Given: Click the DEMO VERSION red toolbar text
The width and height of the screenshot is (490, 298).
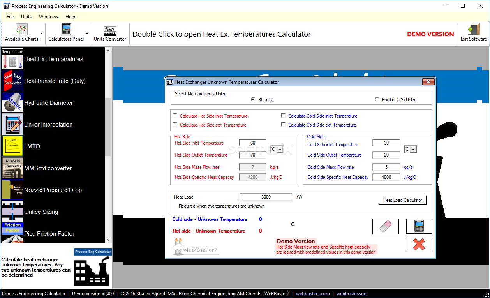Looking at the screenshot, I should click(430, 34).
